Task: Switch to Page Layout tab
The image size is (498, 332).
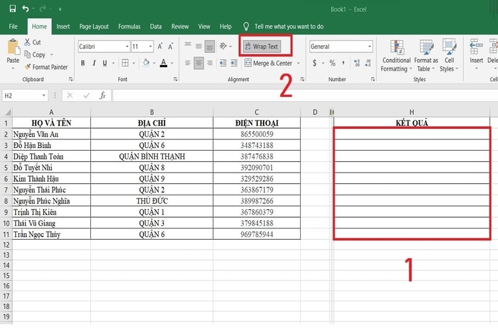Action: pos(94,27)
